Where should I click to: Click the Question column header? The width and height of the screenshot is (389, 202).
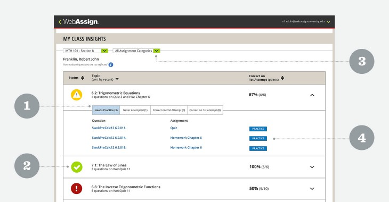pos(99,121)
